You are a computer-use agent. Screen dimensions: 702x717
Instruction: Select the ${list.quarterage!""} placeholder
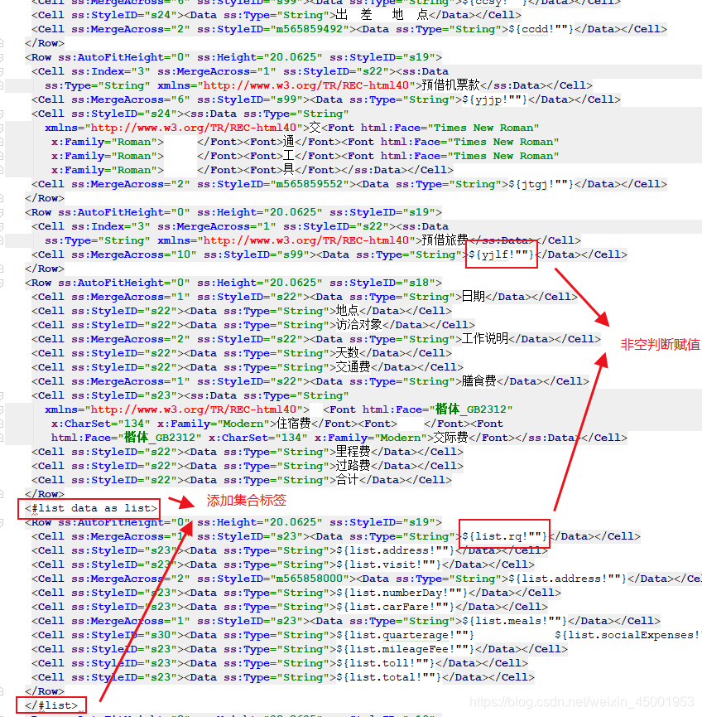pyautogui.click(x=405, y=635)
